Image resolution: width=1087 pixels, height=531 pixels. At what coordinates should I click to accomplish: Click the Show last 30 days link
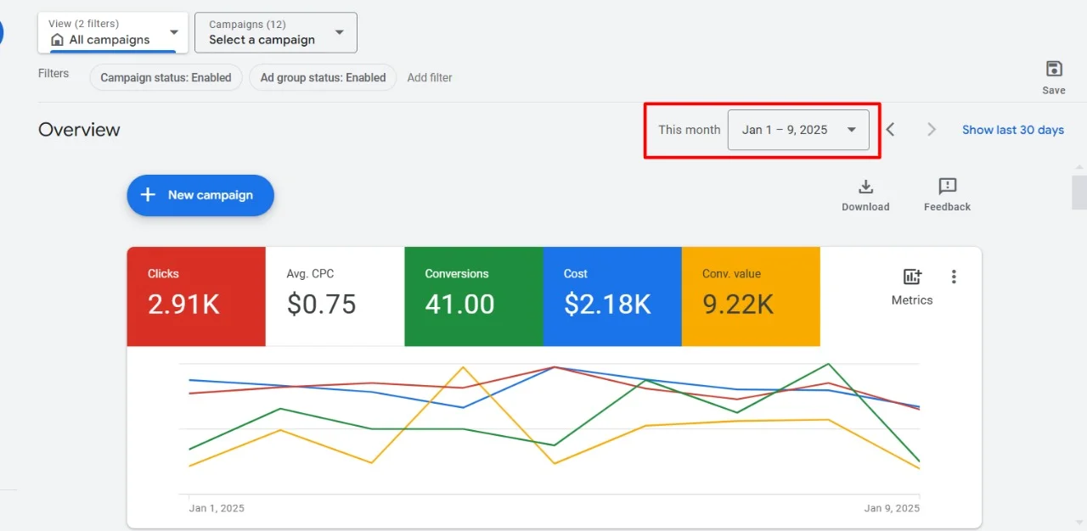click(x=1012, y=130)
